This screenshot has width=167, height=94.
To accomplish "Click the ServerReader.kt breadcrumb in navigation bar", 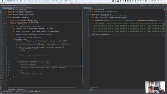I will pyautogui.click(x=22, y=5).
